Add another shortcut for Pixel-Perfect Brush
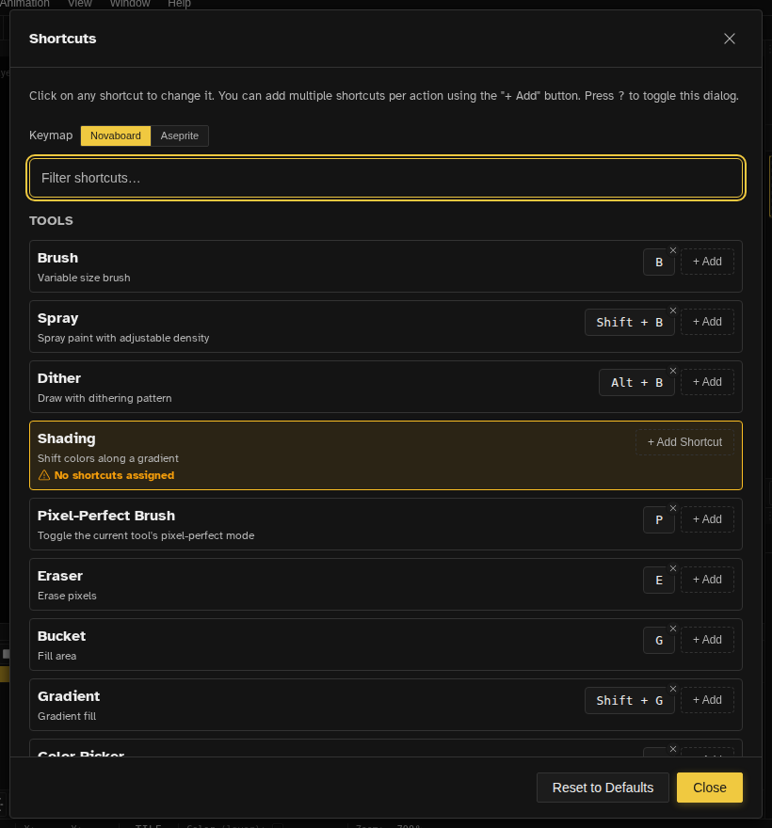This screenshot has width=772, height=828. click(707, 519)
